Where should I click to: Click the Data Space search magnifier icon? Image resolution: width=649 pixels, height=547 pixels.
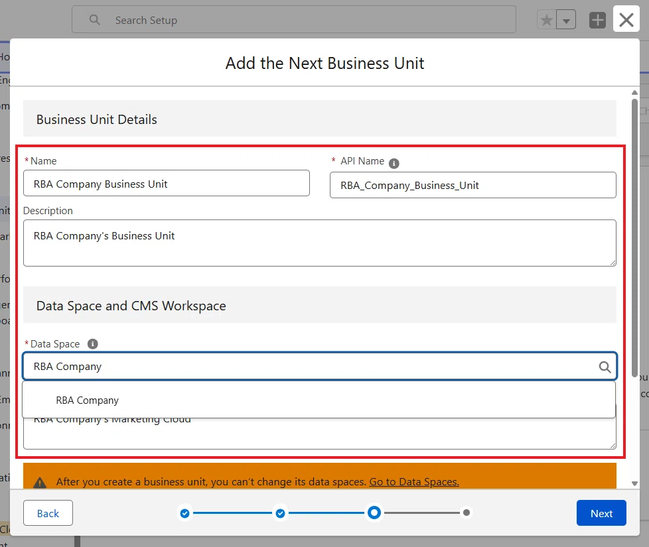click(x=605, y=367)
